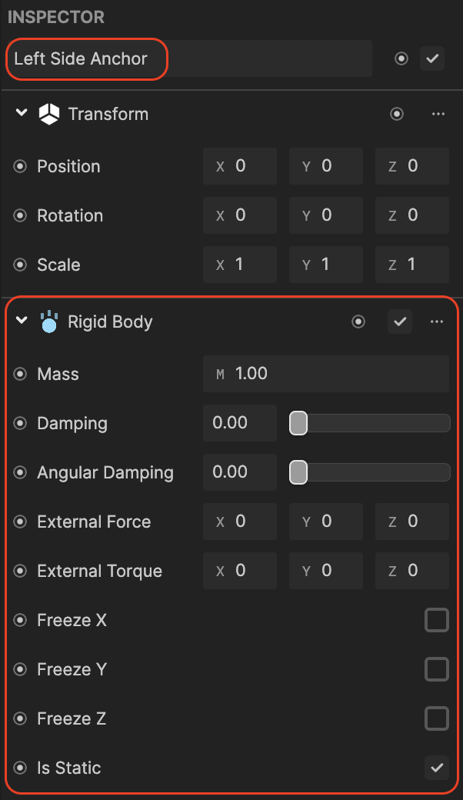Click the Mass value input field

point(326,374)
